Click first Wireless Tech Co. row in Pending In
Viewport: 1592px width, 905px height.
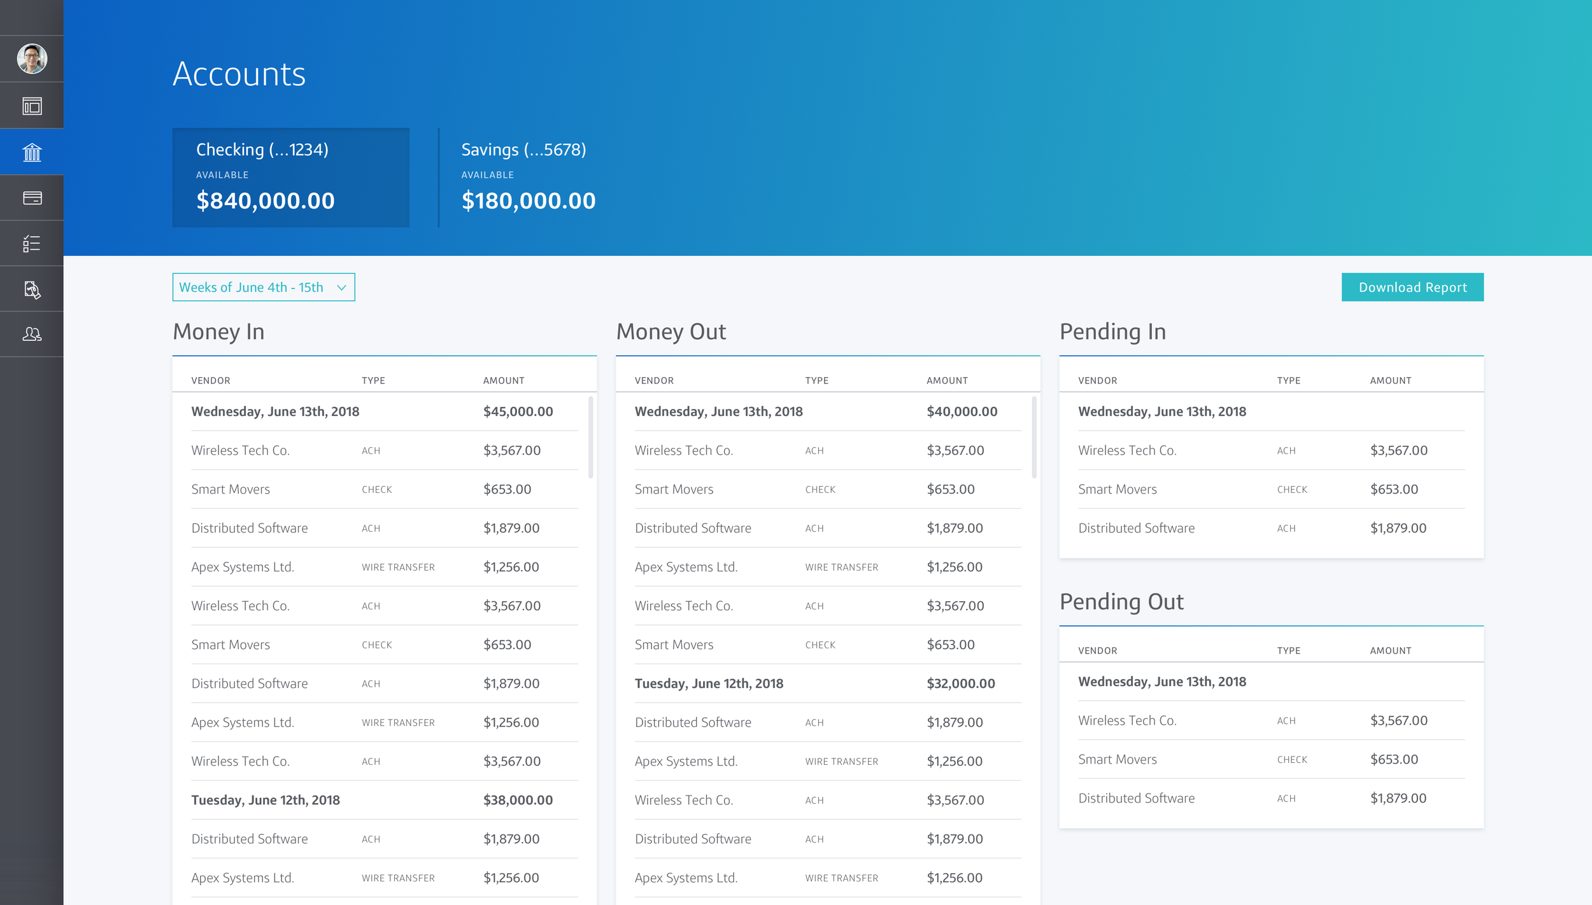[1270, 451]
